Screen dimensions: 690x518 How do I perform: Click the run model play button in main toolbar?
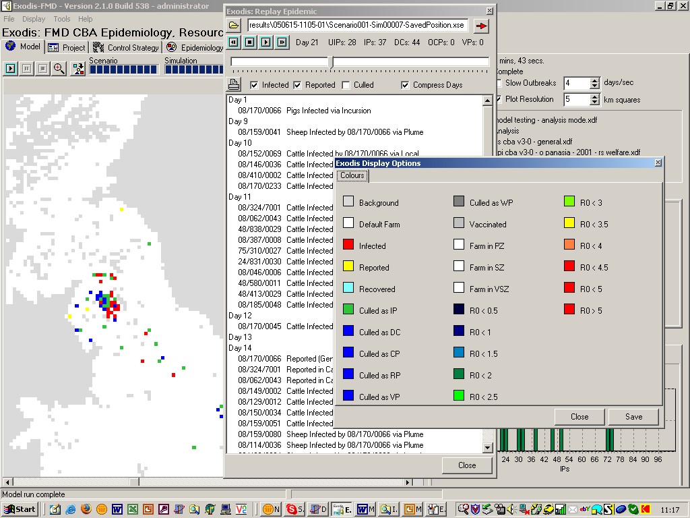pos(11,68)
